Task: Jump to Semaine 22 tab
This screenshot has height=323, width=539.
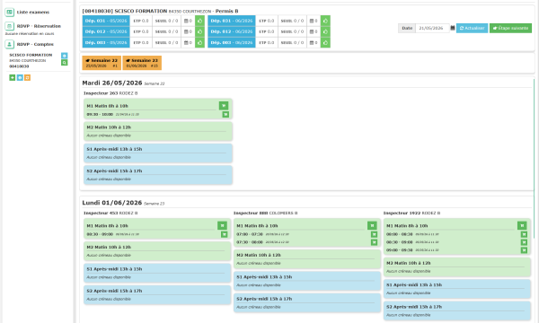Action: click(x=102, y=63)
